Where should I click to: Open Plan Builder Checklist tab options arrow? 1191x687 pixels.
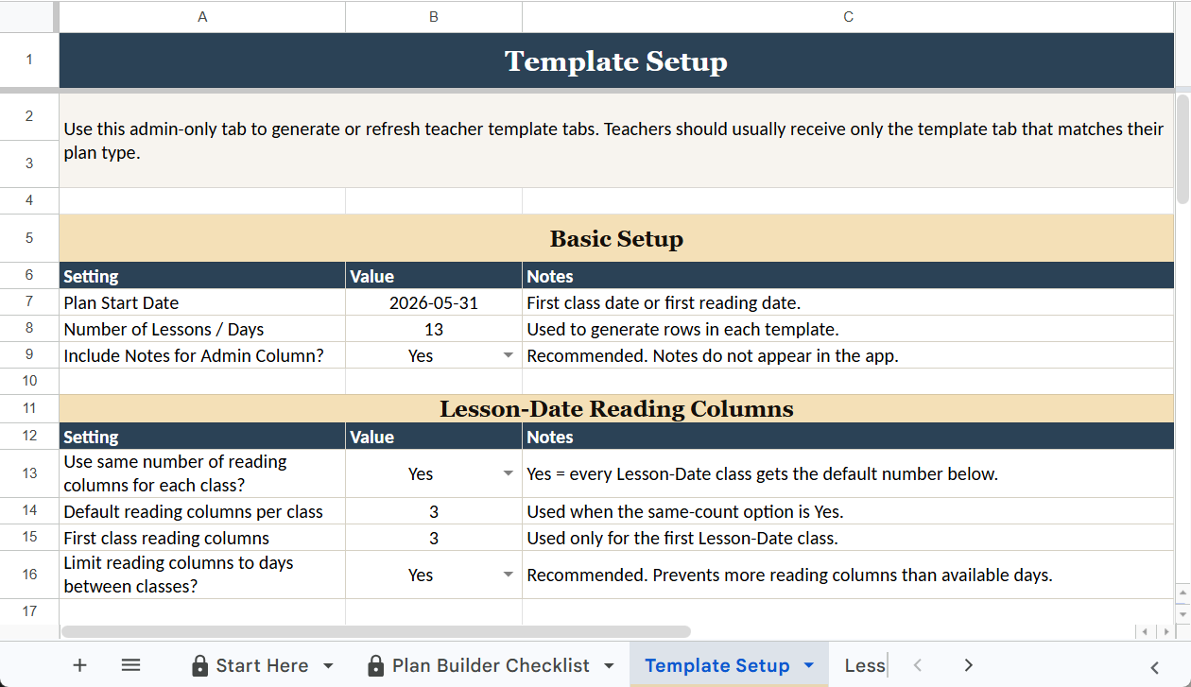609,665
